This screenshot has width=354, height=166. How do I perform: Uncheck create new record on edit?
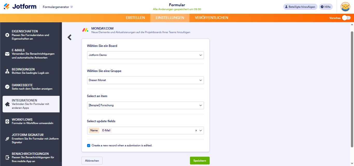coord(89,146)
